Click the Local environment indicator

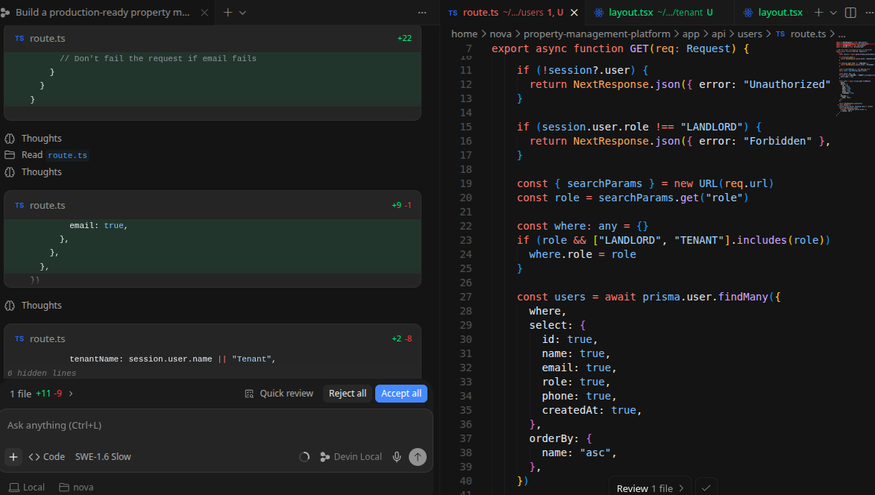27,488
